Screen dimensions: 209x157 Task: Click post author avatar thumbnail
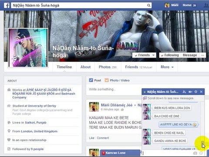[94, 107]
